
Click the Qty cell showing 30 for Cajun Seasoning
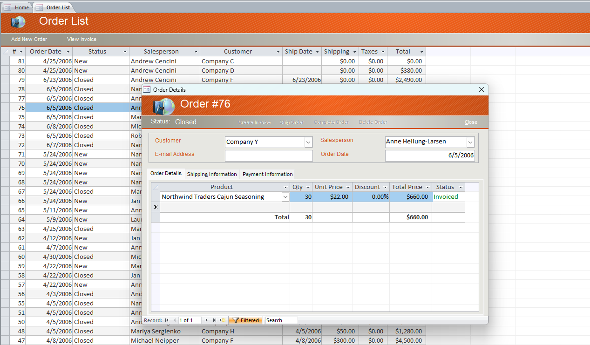(301, 197)
